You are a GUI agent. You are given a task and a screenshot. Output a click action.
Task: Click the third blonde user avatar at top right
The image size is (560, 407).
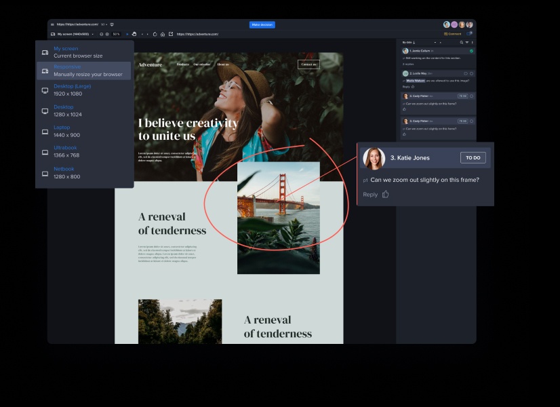[462, 24]
